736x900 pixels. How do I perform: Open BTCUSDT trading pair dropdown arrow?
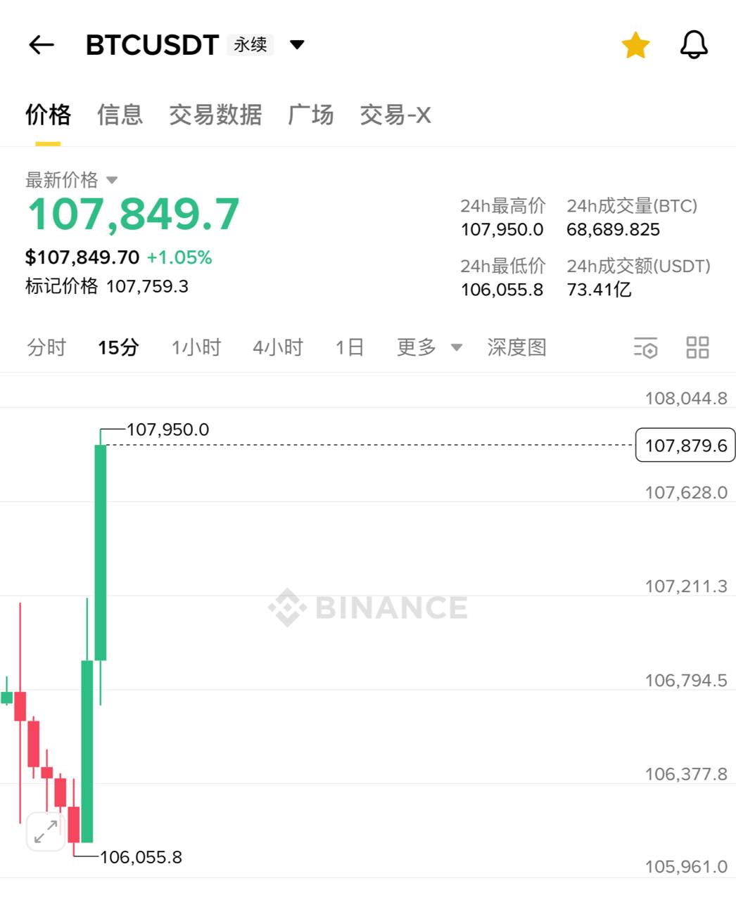[297, 45]
